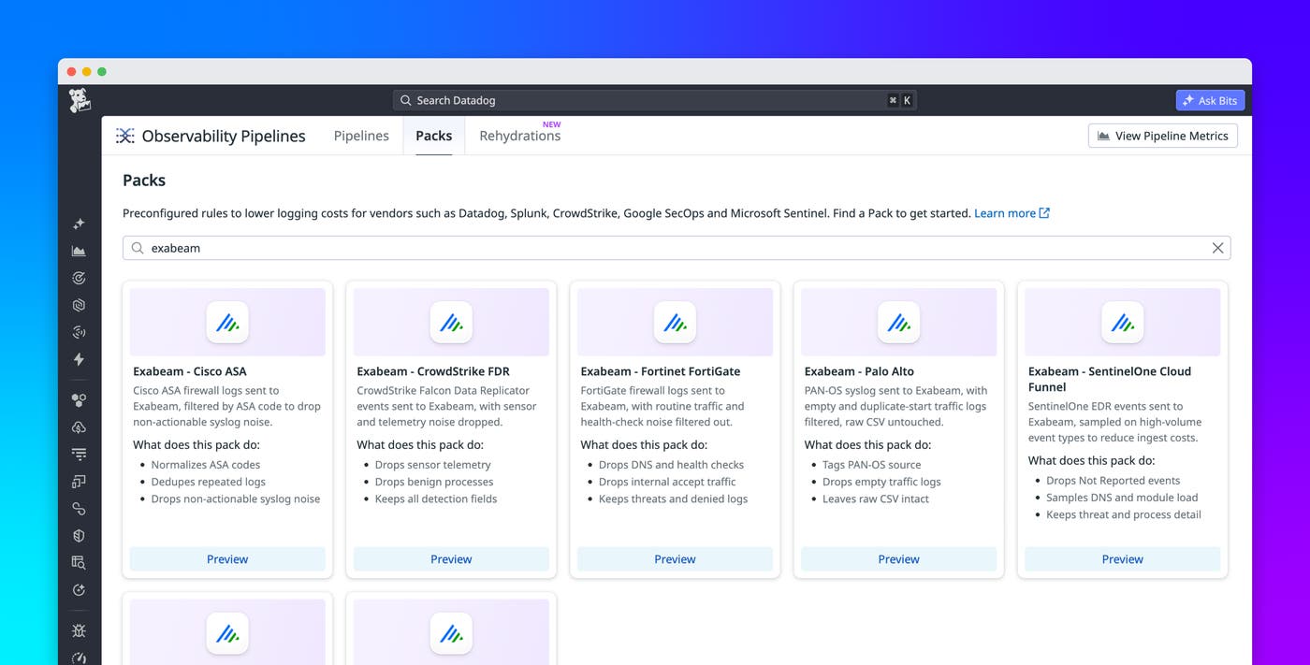Open Ask Bits assistant
This screenshot has width=1310, height=665.
click(1210, 100)
